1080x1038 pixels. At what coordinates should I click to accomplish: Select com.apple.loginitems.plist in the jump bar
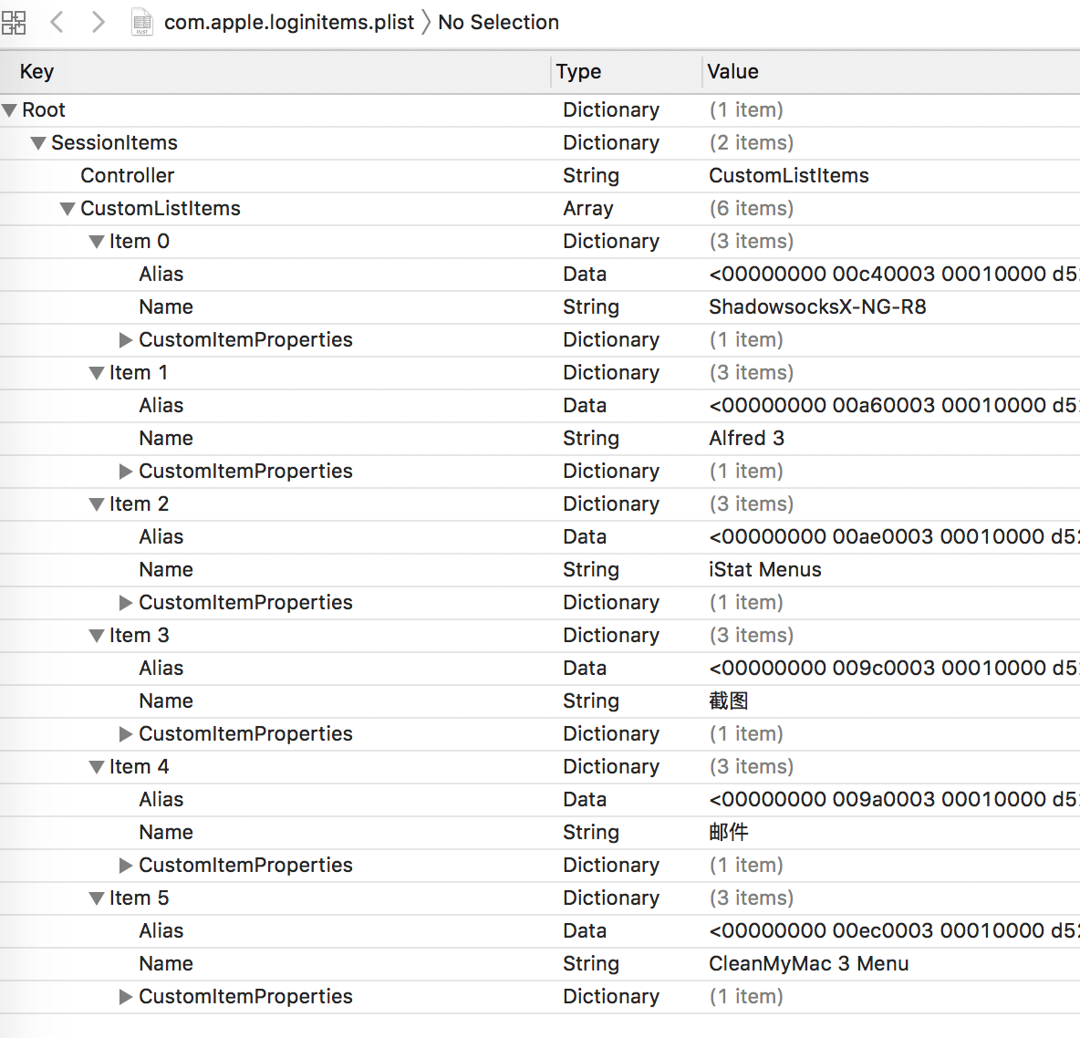coord(288,22)
